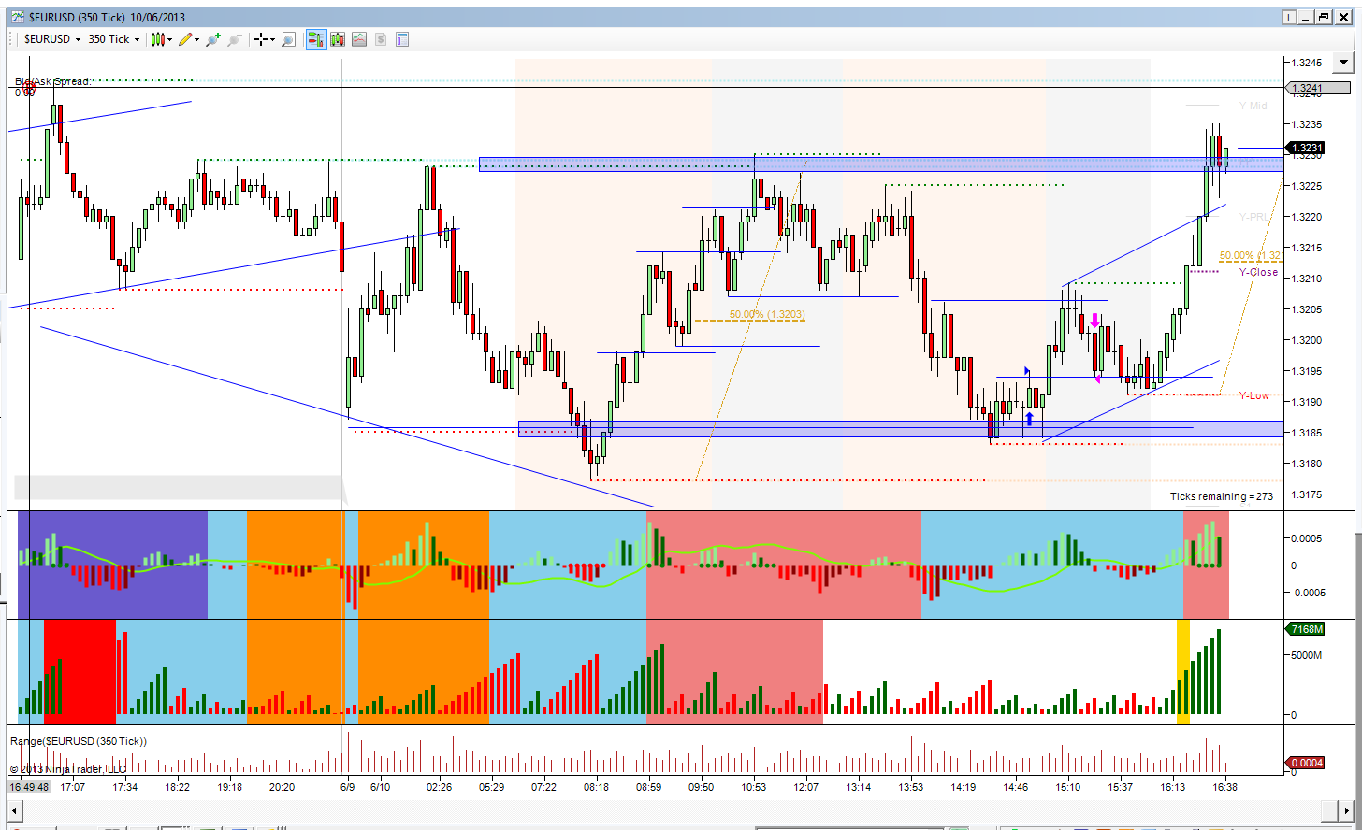Click the 6/10 date label on time axis
Viewport: 1362px width, 830px height.
[381, 787]
